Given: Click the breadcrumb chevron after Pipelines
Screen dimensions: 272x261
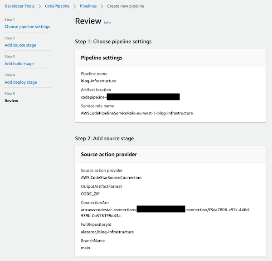Looking at the screenshot, I should pos(102,6).
